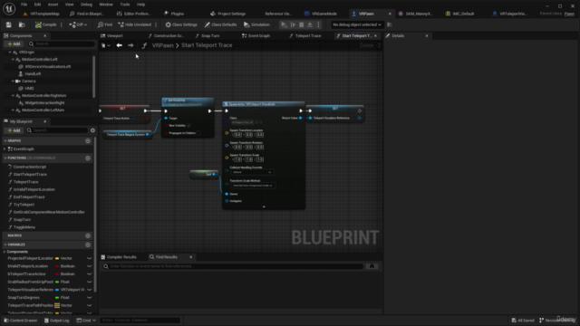Toggle Propagate to Children checkbox
This screenshot has height=326, width=580.
click(x=198, y=133)
